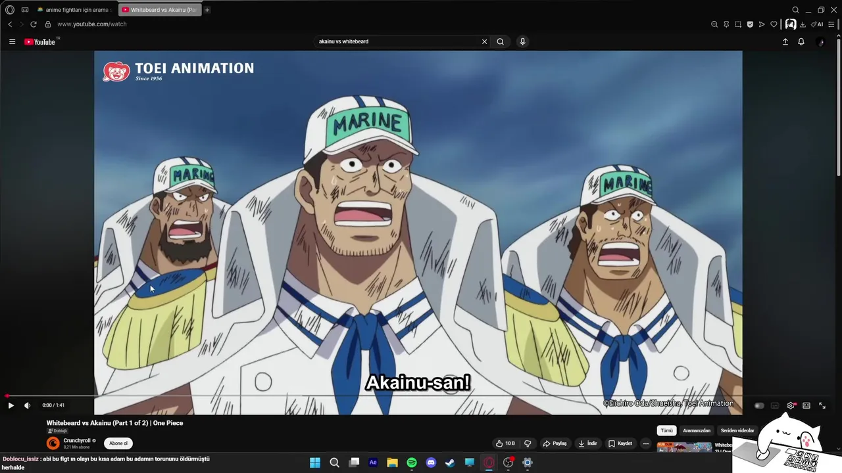Open Windows taskbar search
This screenshot has width=842, height=473.
click(x=334, y=462)
